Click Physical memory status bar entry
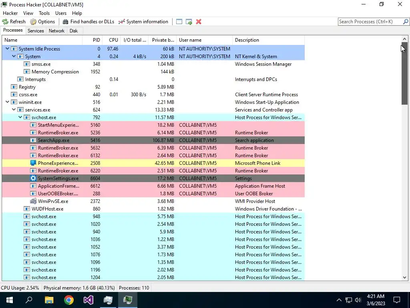Image resolution: width=410 pixels, height=308 pixels. click(x=79, y=288)
